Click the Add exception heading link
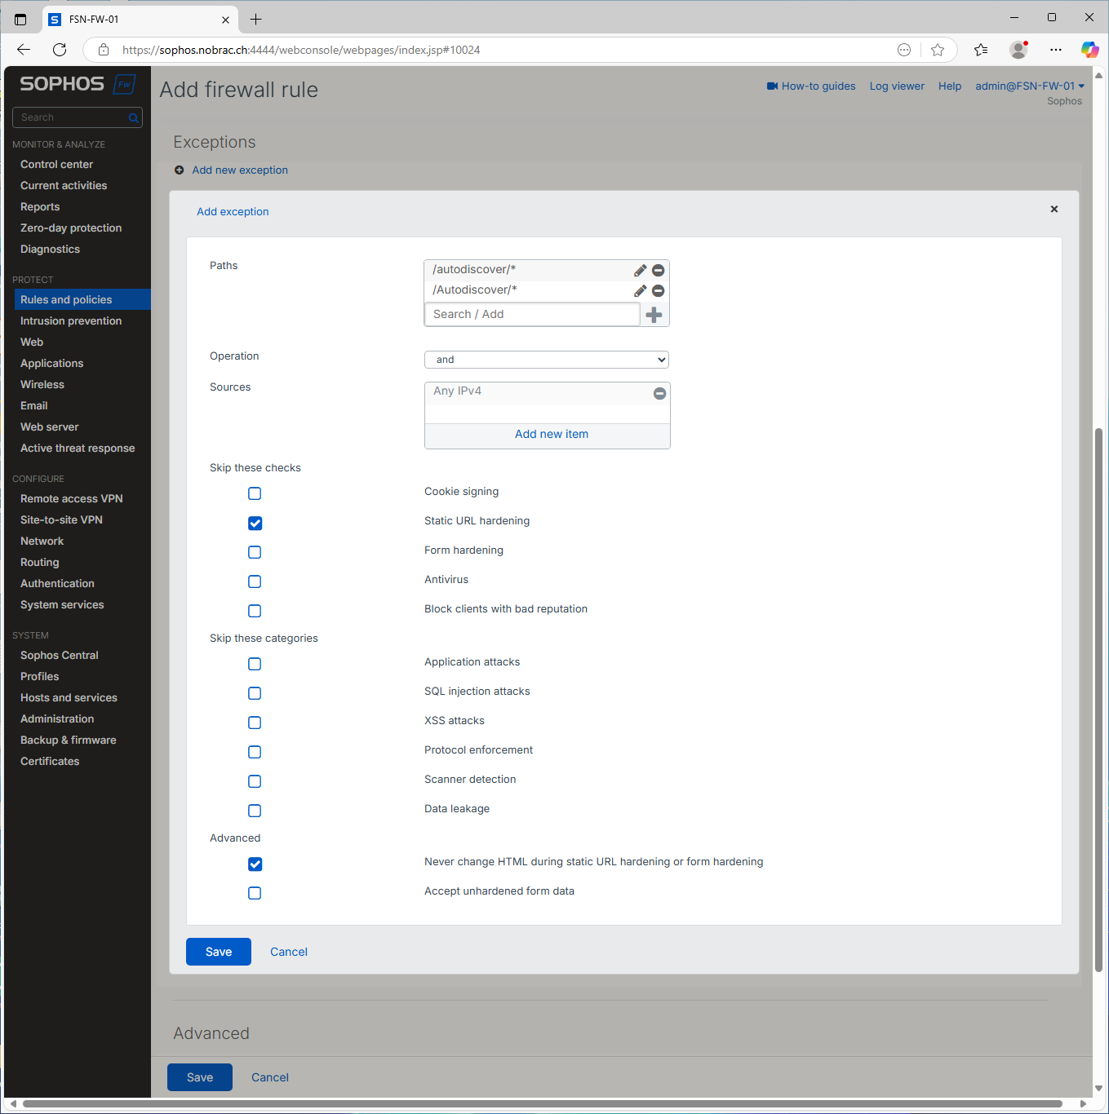 (x=233, y=212)
